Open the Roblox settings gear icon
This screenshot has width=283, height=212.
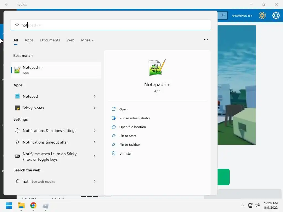(276, 15)
